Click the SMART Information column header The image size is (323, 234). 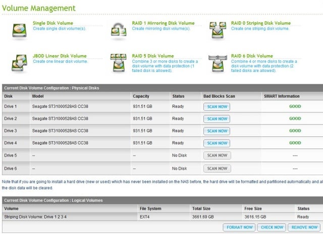pyautogui.click(x=282, y=96)
